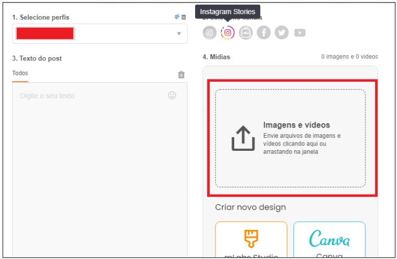The width and height of the screenshot is (397, 259).
Task: Click the 'Criar novo design' heading
Action: click(250, 208)
